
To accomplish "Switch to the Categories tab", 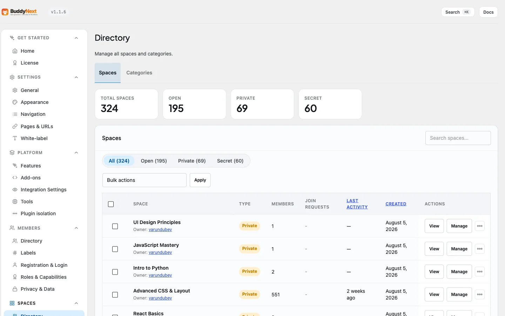I will coord(139,73).
